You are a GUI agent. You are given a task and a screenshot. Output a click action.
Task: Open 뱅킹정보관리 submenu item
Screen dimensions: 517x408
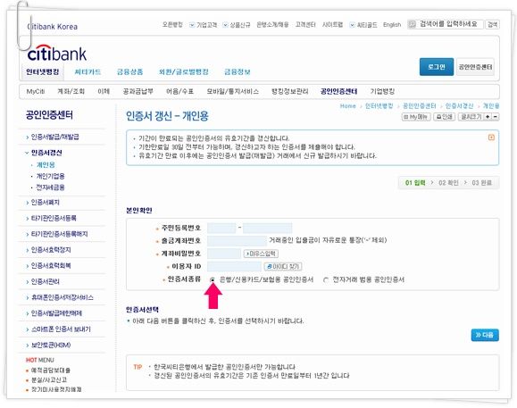pos(290,91)
